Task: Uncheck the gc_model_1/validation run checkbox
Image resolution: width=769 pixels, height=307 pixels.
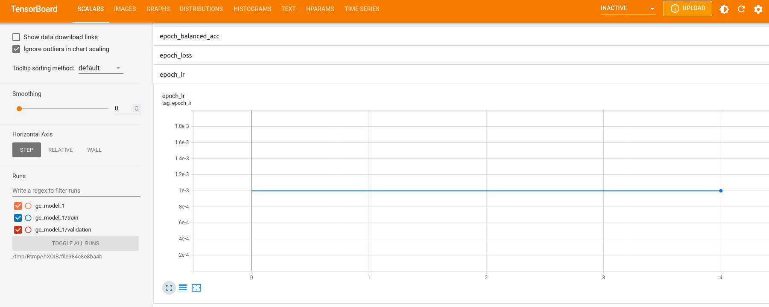Action: pyautogui.click(x=18, y=230)
